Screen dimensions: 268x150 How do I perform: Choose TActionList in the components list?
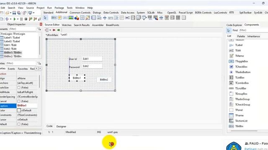[x=241, y=121]
